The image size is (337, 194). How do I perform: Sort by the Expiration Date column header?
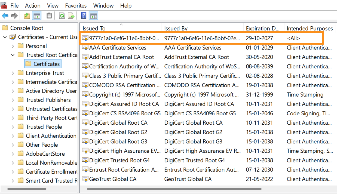262,28
